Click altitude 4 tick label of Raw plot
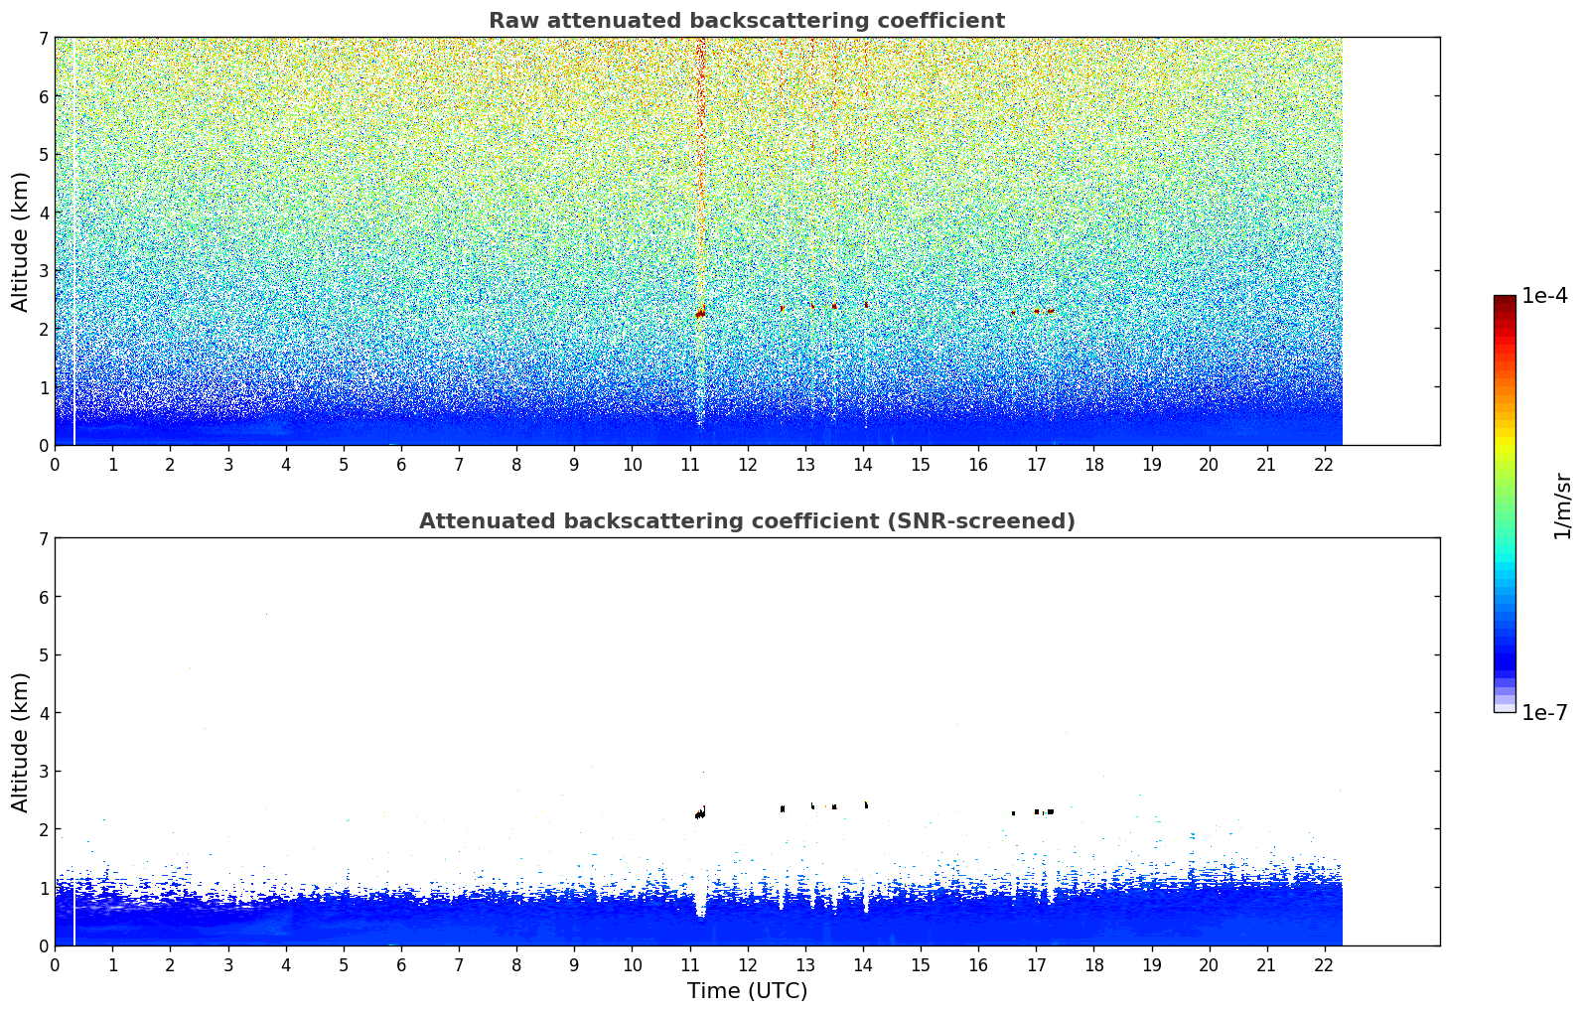 tap(43, 213)
